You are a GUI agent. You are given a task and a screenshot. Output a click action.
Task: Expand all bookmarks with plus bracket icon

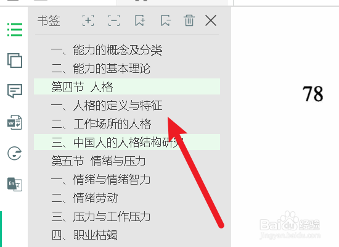(x=88, y=20)
